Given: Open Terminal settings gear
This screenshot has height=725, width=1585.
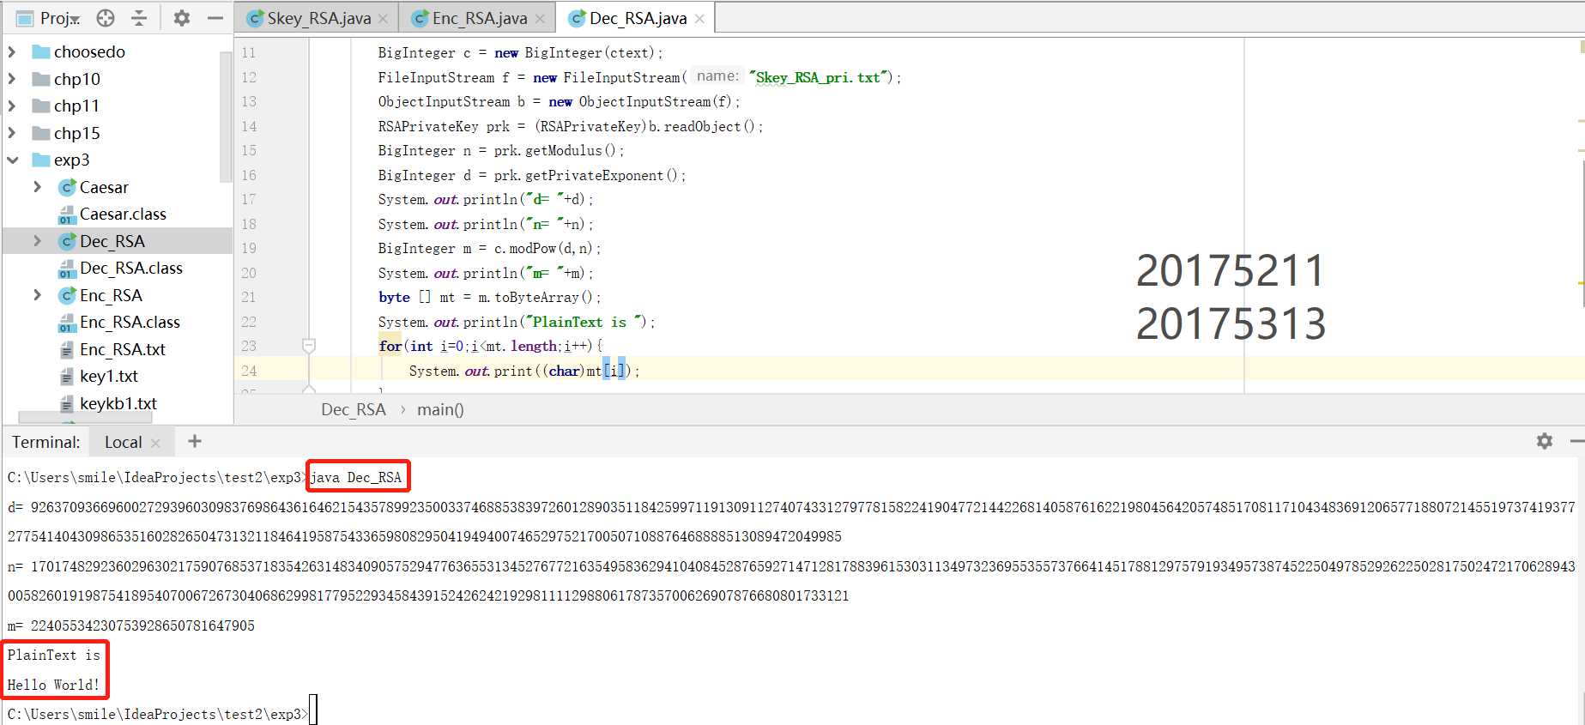Looking at the screenshot, I should [1545, 441].
